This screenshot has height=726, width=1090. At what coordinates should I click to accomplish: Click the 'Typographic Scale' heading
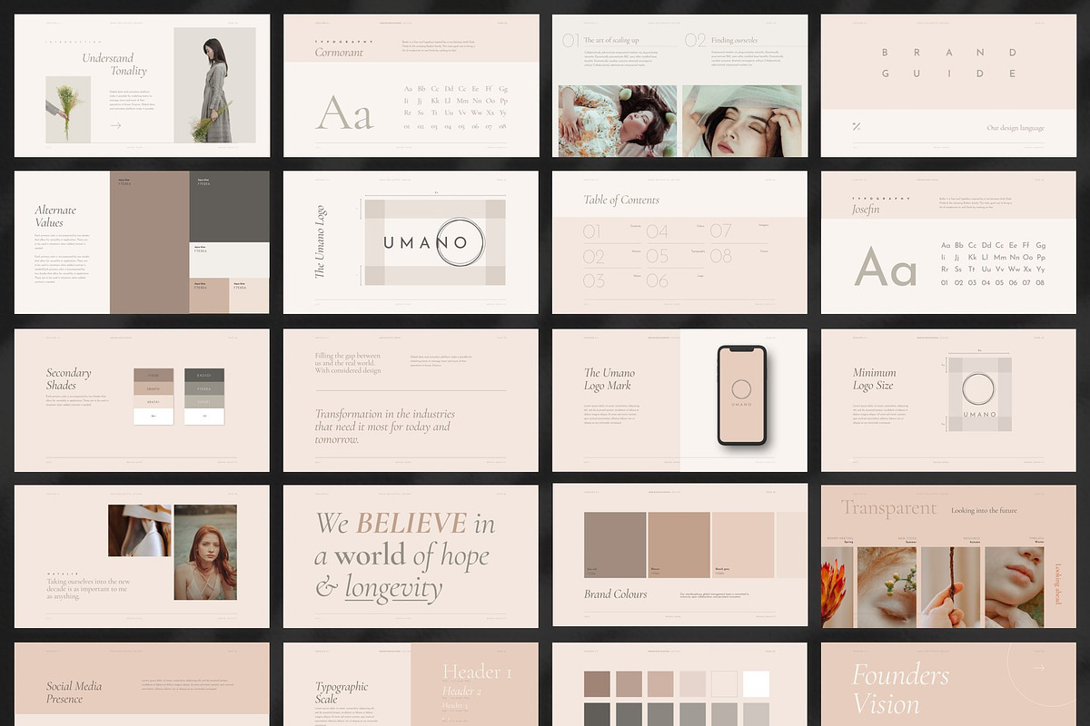342,692
